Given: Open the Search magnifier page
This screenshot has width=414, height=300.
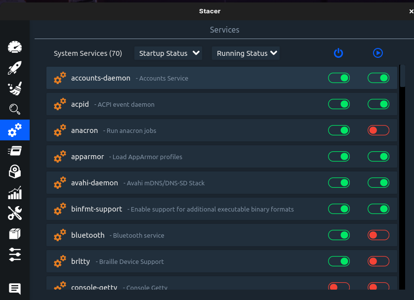Looking at the screenshot, I should [x=15, y=109].
